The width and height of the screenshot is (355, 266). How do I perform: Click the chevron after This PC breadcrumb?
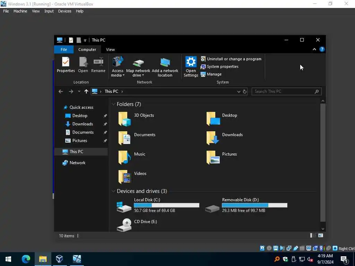pos(122,91)
